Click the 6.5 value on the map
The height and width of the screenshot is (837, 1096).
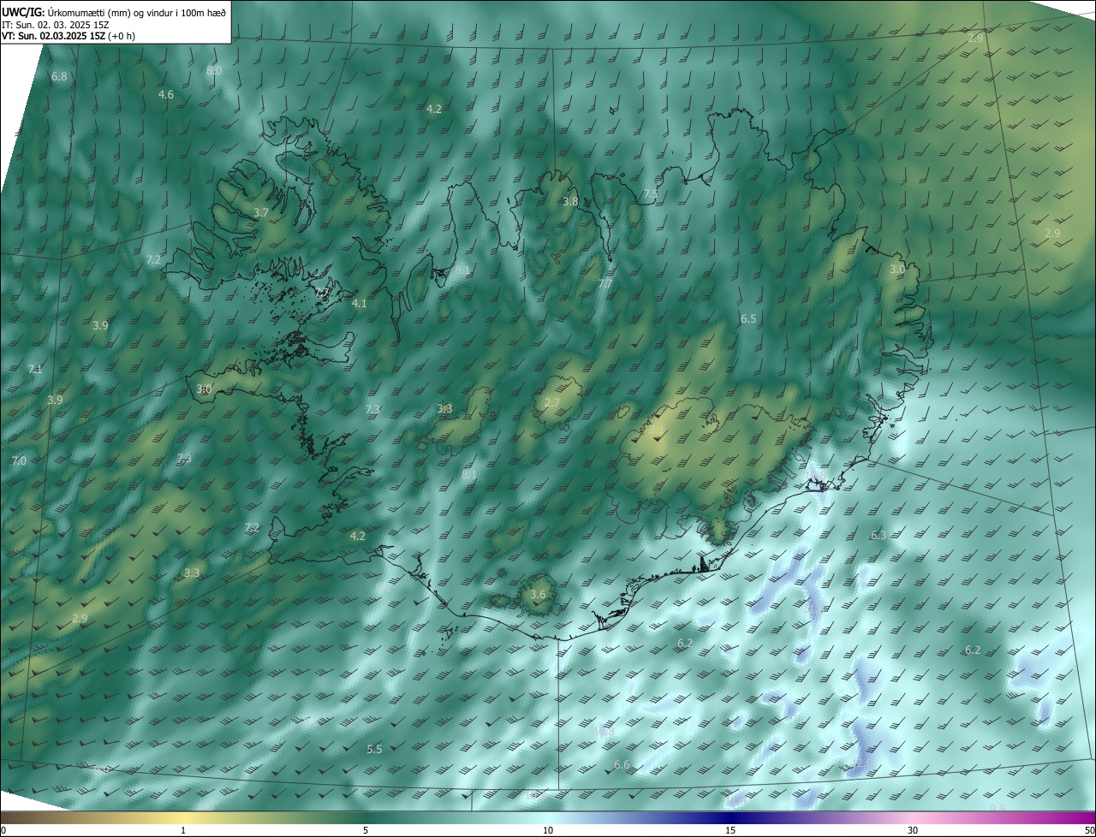coord(748,319)
